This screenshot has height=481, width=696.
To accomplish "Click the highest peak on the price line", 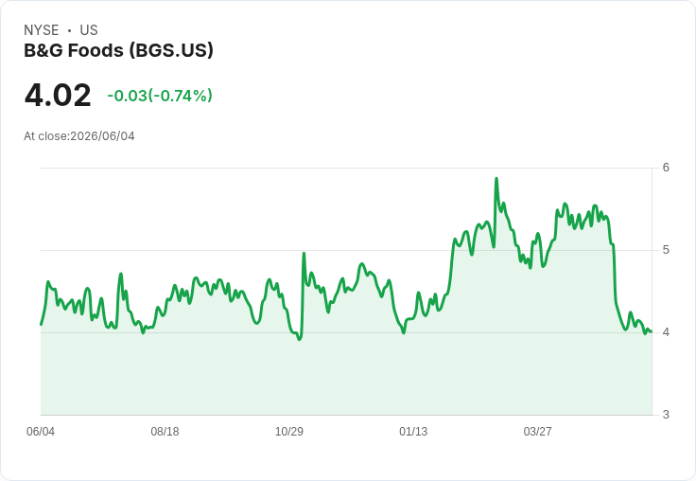I will 496,179.
